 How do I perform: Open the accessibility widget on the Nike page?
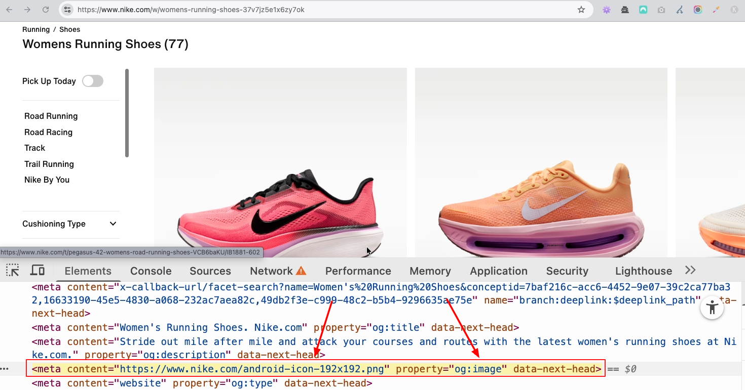pyautogui.click(x=712, y=307)
